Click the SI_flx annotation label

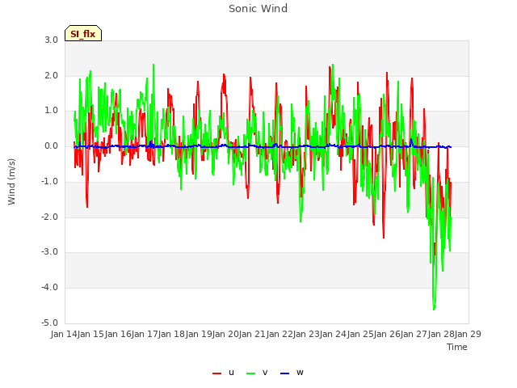[x=83, y=33]
